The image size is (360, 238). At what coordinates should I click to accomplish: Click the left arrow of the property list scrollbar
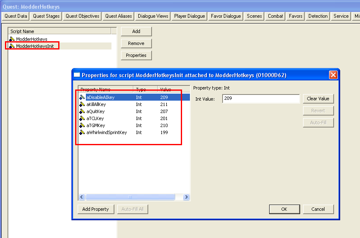(x=82, y=197)
